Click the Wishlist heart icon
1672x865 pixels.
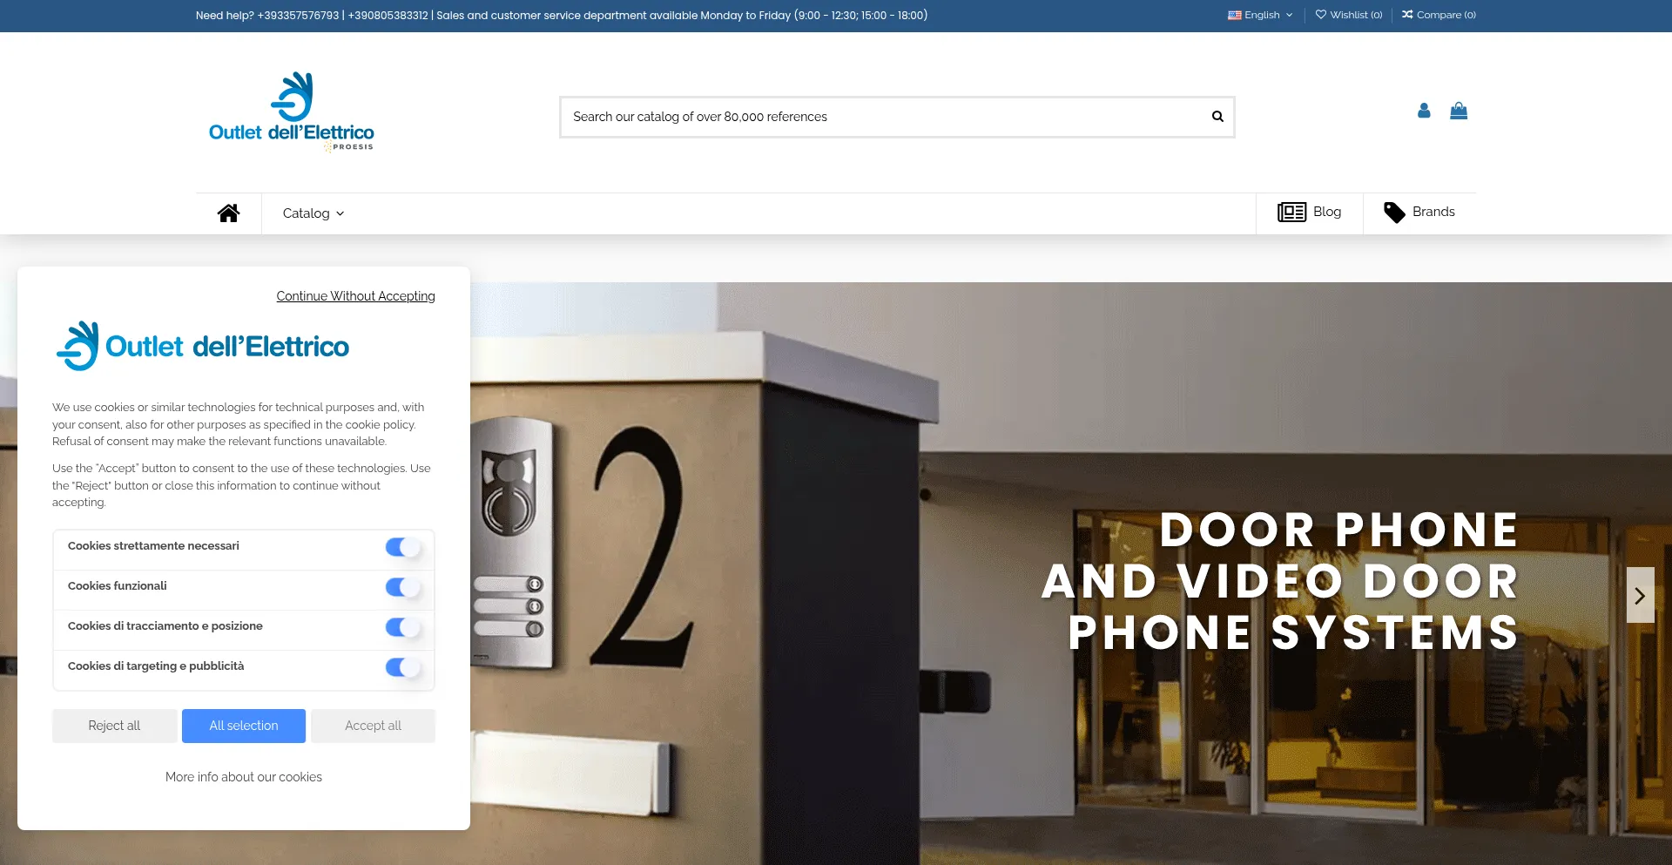coord(1320,15)
